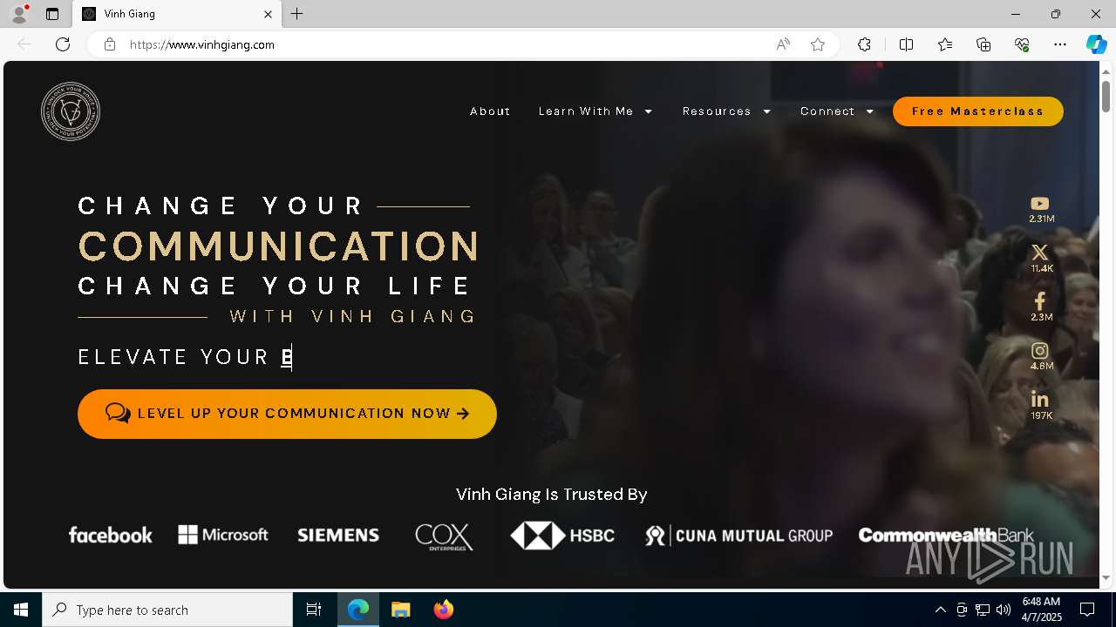Click the browser profile avatar icon
The height and width of the screenshot is (627, 1116).
(x=19, y=14)
